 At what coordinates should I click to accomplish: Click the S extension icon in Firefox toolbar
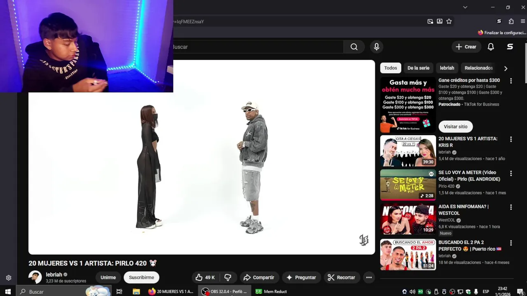[x=499, y=21]
